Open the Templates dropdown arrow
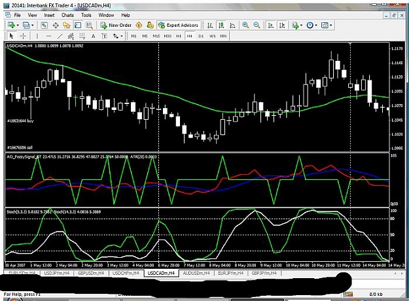The width and height of the screenshot is (409, 301). pyautogui.click(x=331, y=26)
